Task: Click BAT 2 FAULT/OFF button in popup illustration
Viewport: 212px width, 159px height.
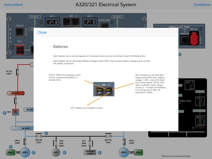Action: (x=108, y=91)
